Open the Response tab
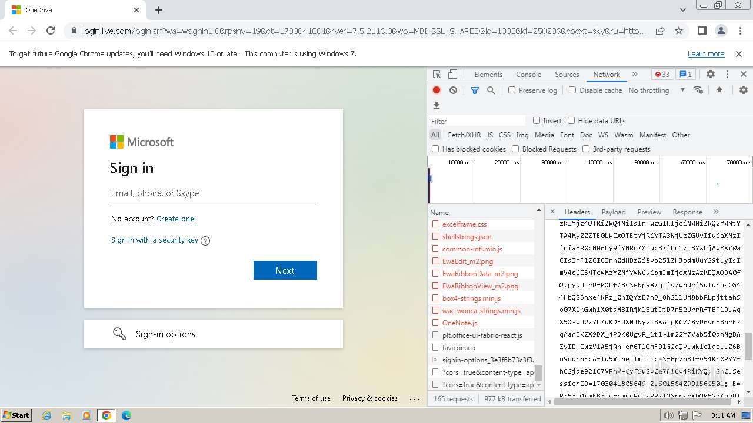The height and width of the screenshot is (423, 753). (x=687, y=211)
